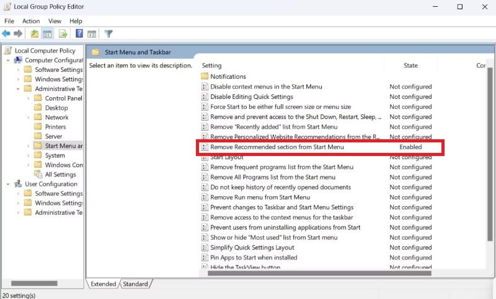Collapse the User Configuration node
Screen dimensions: 496x299
pyautogui.click(x=8, y=184)
